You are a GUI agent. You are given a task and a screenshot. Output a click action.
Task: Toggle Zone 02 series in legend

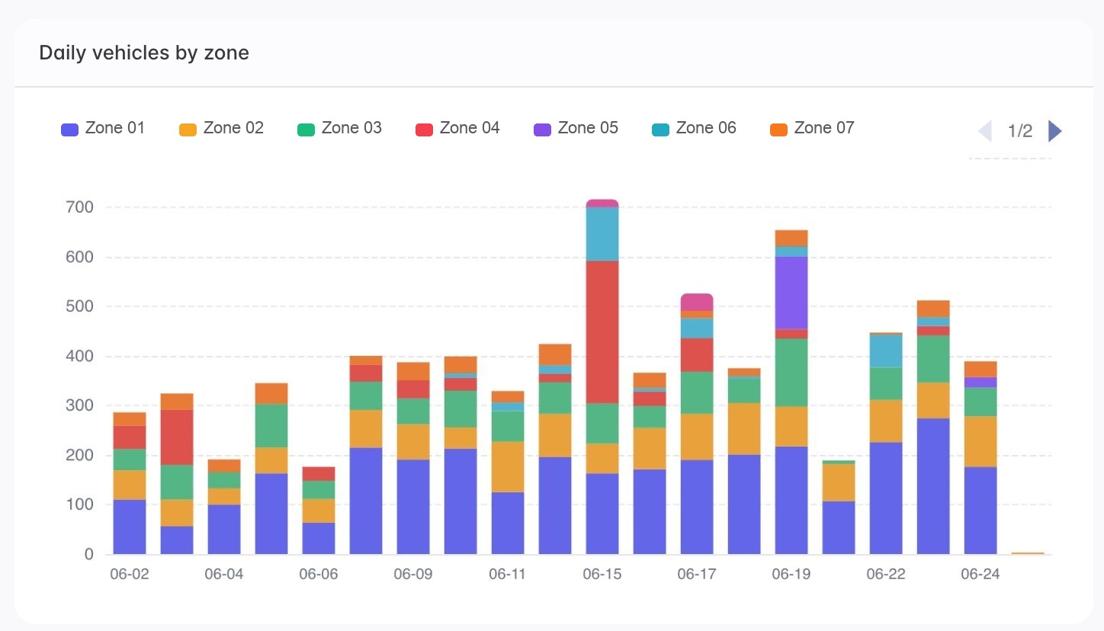(221, 128)
